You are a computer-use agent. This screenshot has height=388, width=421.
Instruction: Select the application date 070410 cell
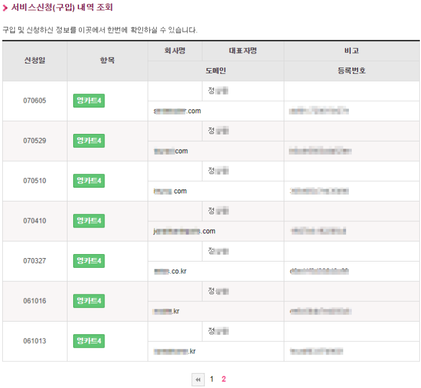click(x=35, y=221)
